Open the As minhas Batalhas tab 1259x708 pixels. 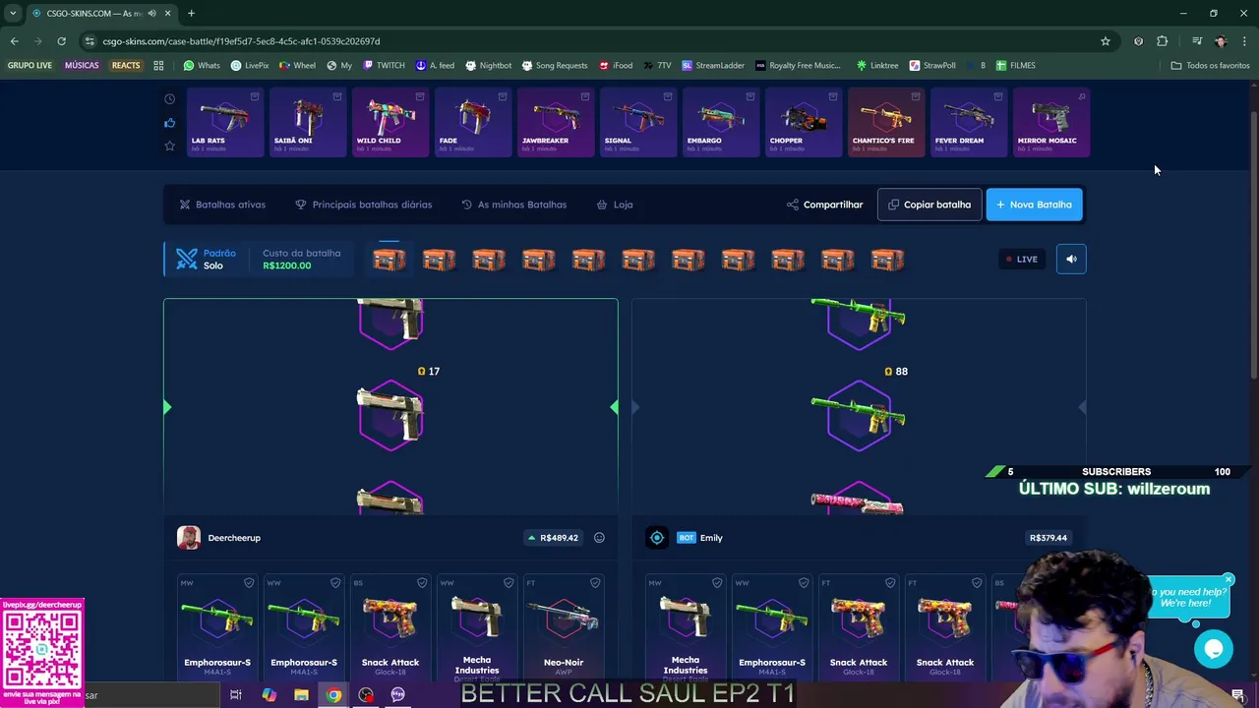tap(514, 205)
